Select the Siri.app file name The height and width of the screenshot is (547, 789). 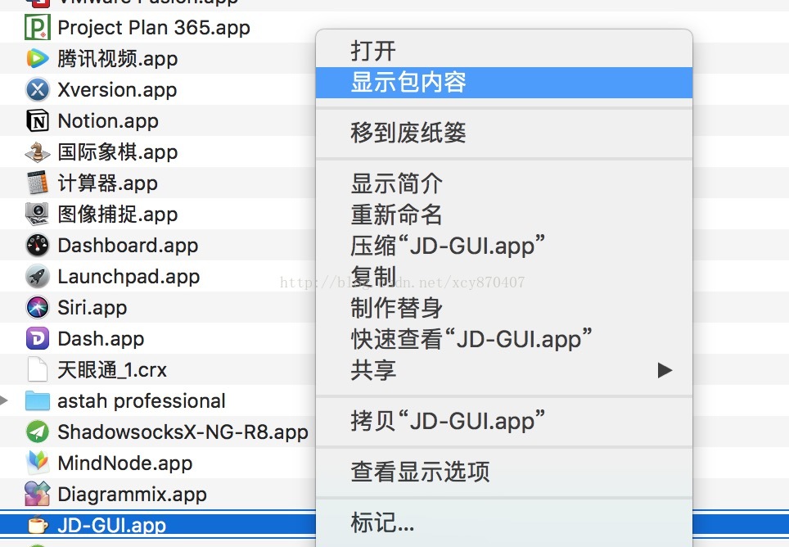pyautogui.click(x=92, y=308)
